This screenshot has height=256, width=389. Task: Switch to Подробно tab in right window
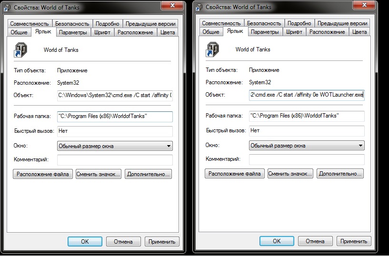[299, 23]
